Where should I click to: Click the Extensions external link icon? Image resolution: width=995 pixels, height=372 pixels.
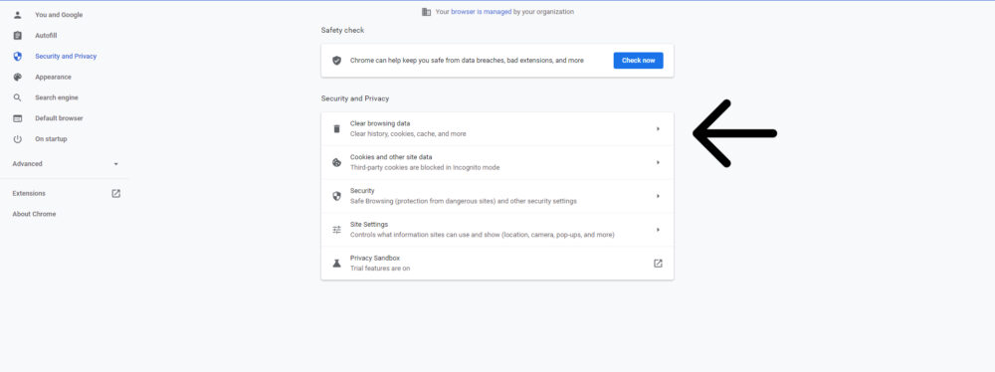(x=116, y=194)
